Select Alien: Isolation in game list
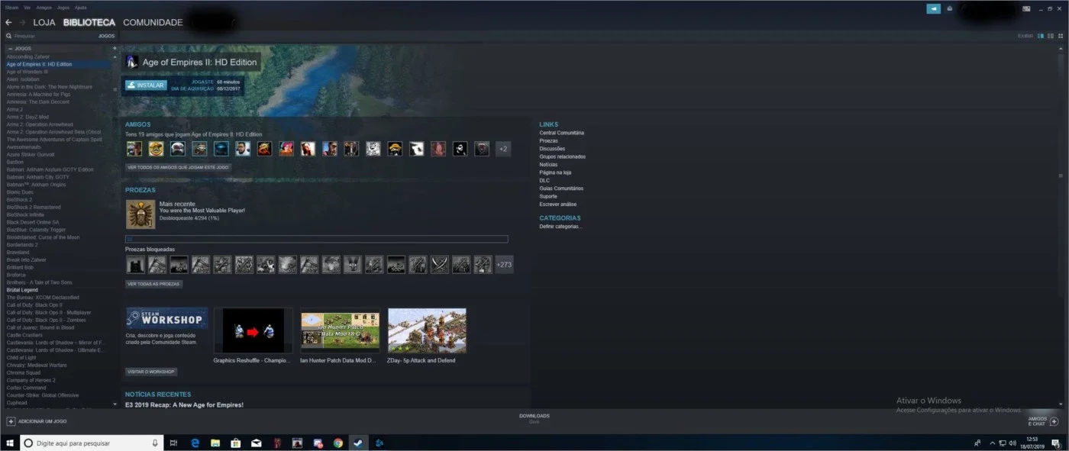The image size is (1069, 451). pyautogui.click(x=22, y=79)
